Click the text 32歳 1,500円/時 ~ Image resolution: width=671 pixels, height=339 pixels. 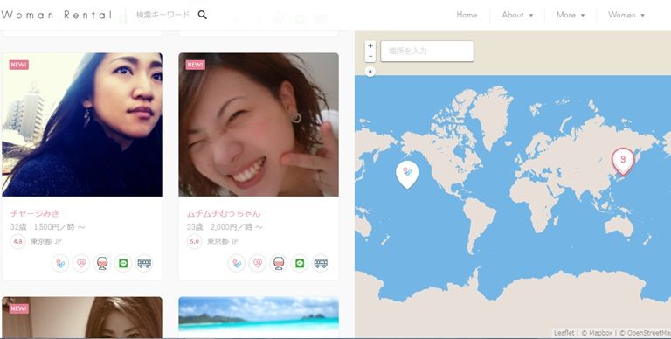point(47,227)
